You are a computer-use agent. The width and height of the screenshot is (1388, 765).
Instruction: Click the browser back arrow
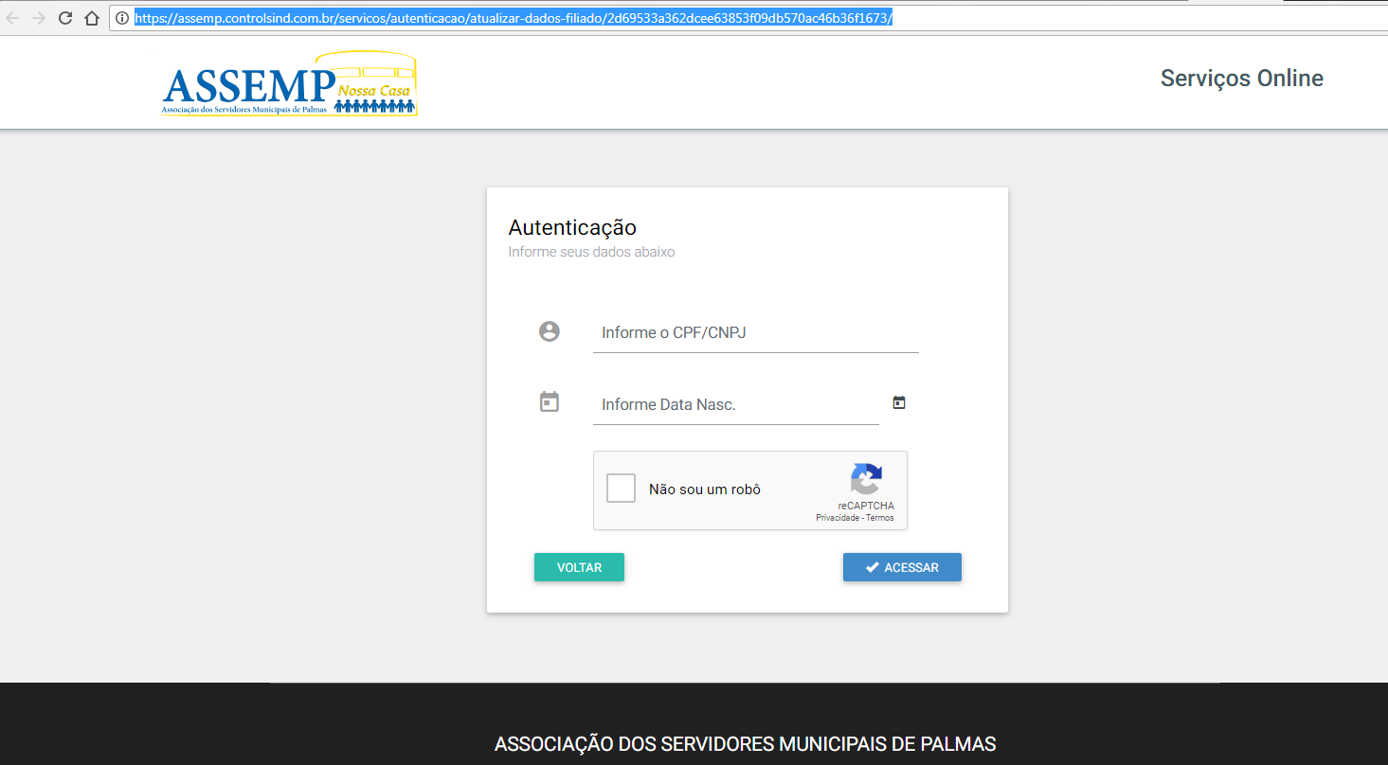click(12, 18)
